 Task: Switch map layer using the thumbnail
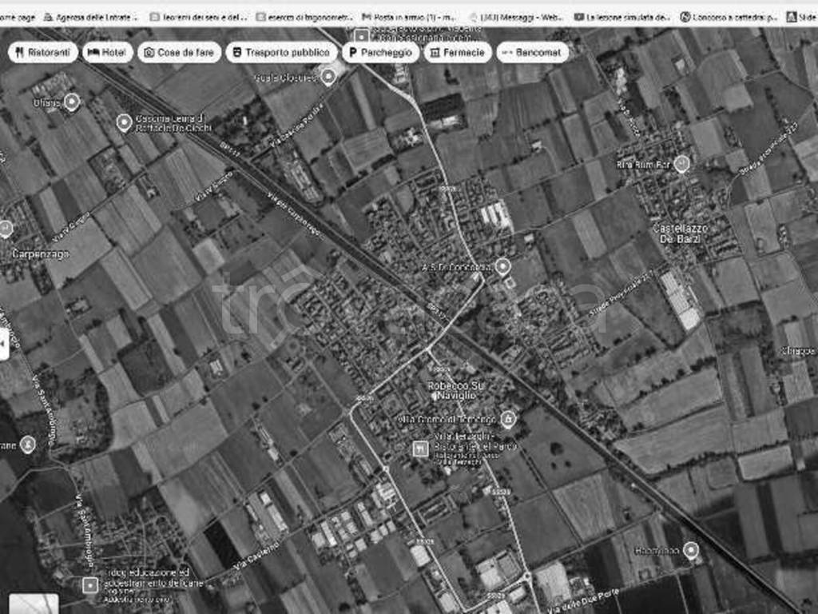(x=33, y=603)
